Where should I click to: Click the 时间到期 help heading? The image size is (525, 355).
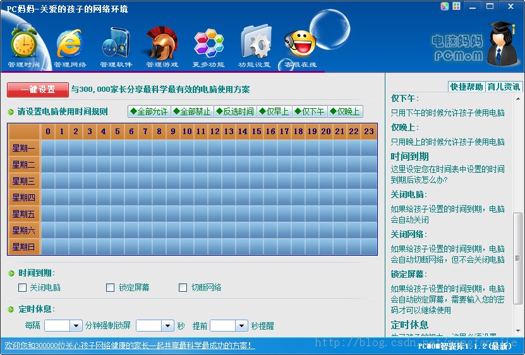[x=409, y=156]
